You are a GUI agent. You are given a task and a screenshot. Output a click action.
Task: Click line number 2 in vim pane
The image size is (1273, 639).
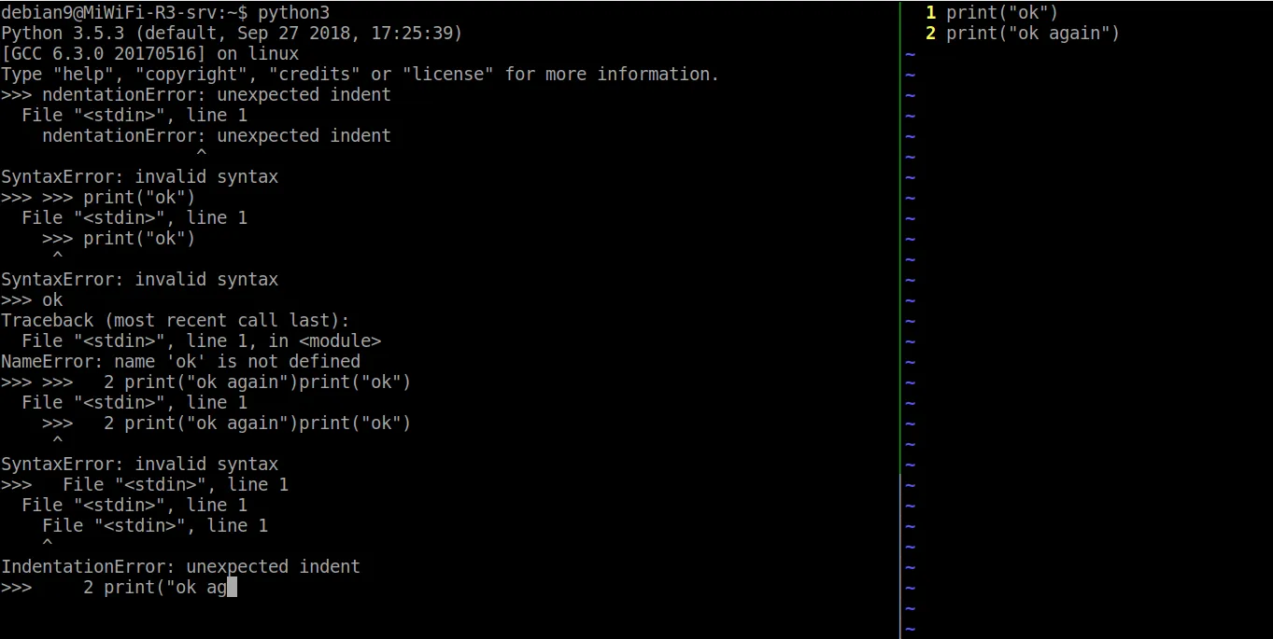(930, 34)
